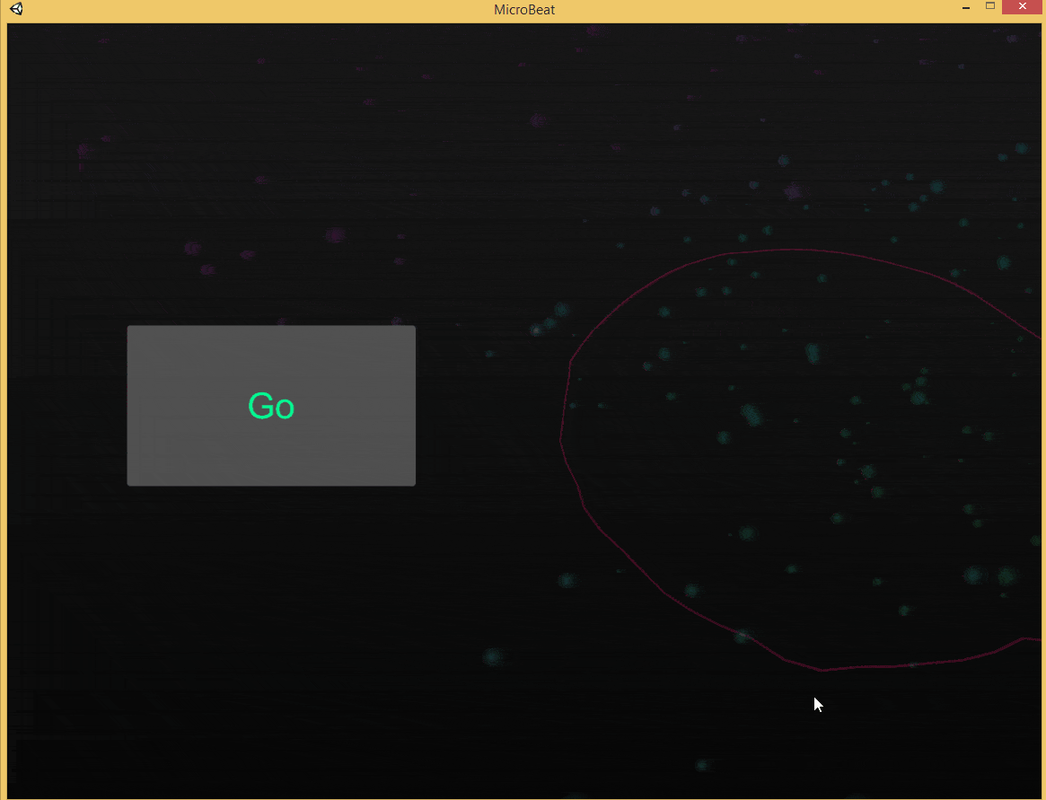The width and height of the screenshot is (1046, 800).
Task: Select the teal particle on the red outline's lower edge
Action: tap(743, 636)
